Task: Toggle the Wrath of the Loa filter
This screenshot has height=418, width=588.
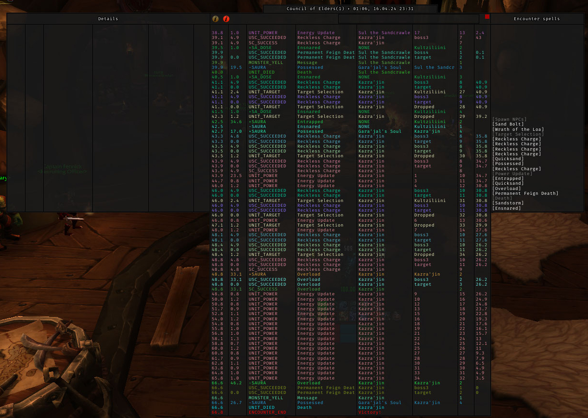Action: coord(518,129)
